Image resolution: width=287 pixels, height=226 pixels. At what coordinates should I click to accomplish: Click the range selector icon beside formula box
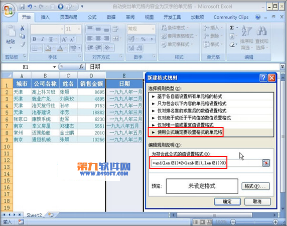tap(266, 163)
